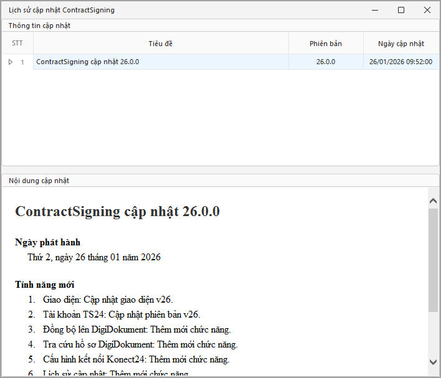441x378 pixels.
Task: Click the scroll up arrow in content panel
Action: [x=433, y=201]
